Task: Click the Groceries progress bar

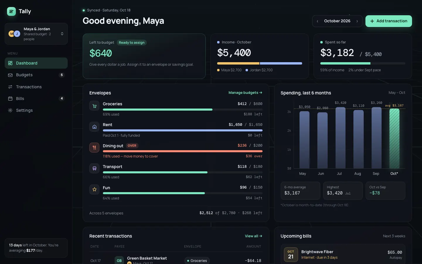Action: point(183,110)
